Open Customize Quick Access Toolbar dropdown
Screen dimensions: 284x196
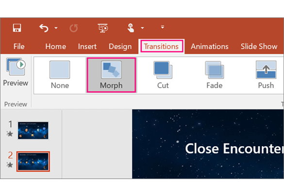pyautogui.click(x=163, y=27)
